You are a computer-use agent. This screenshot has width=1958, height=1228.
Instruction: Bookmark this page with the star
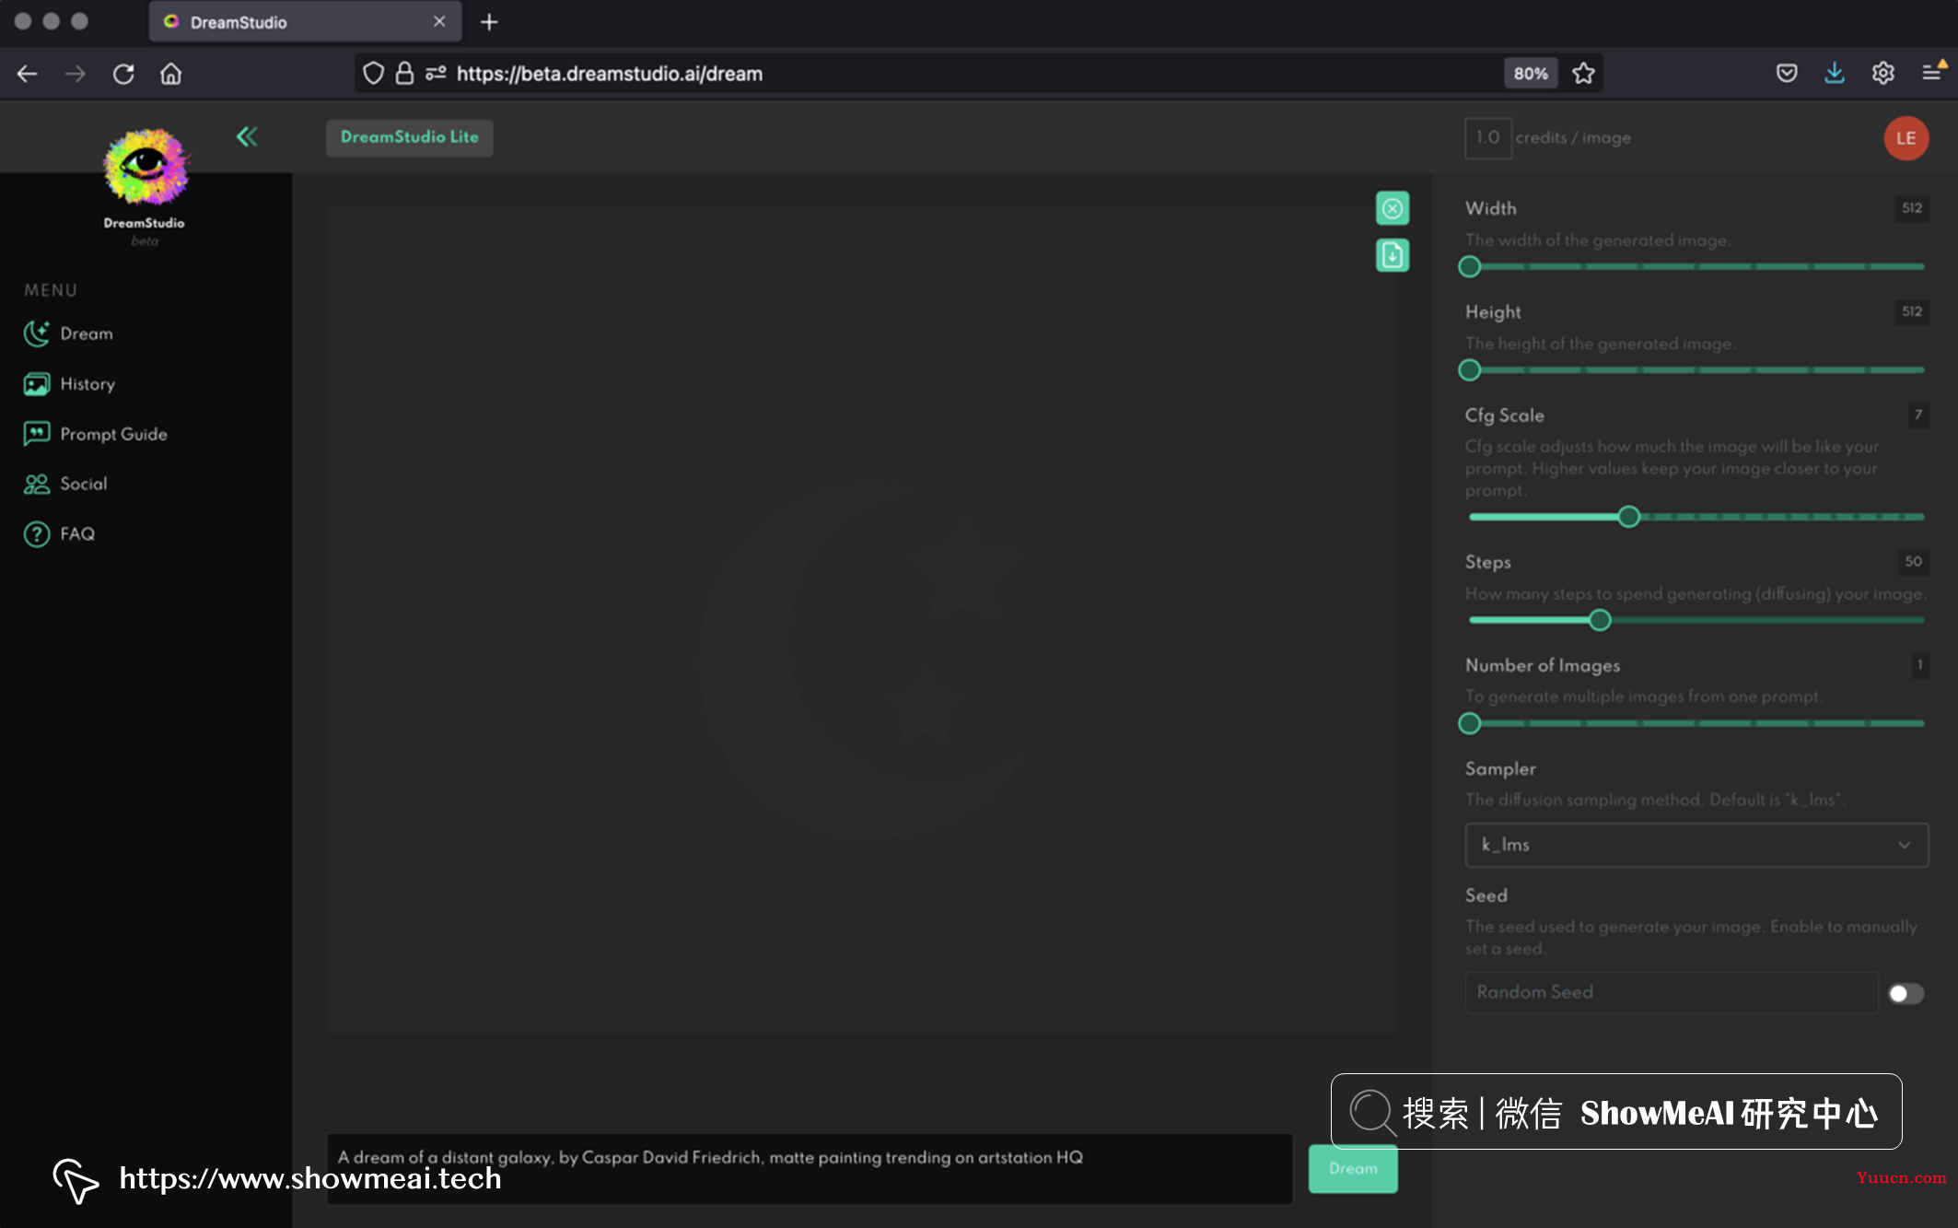[1583, 74]
